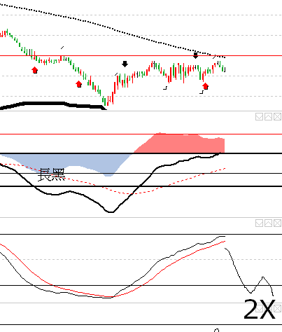282x332 pixels.
Task: Close the bottom panel beside the 2X label
Action: [277, 309]
